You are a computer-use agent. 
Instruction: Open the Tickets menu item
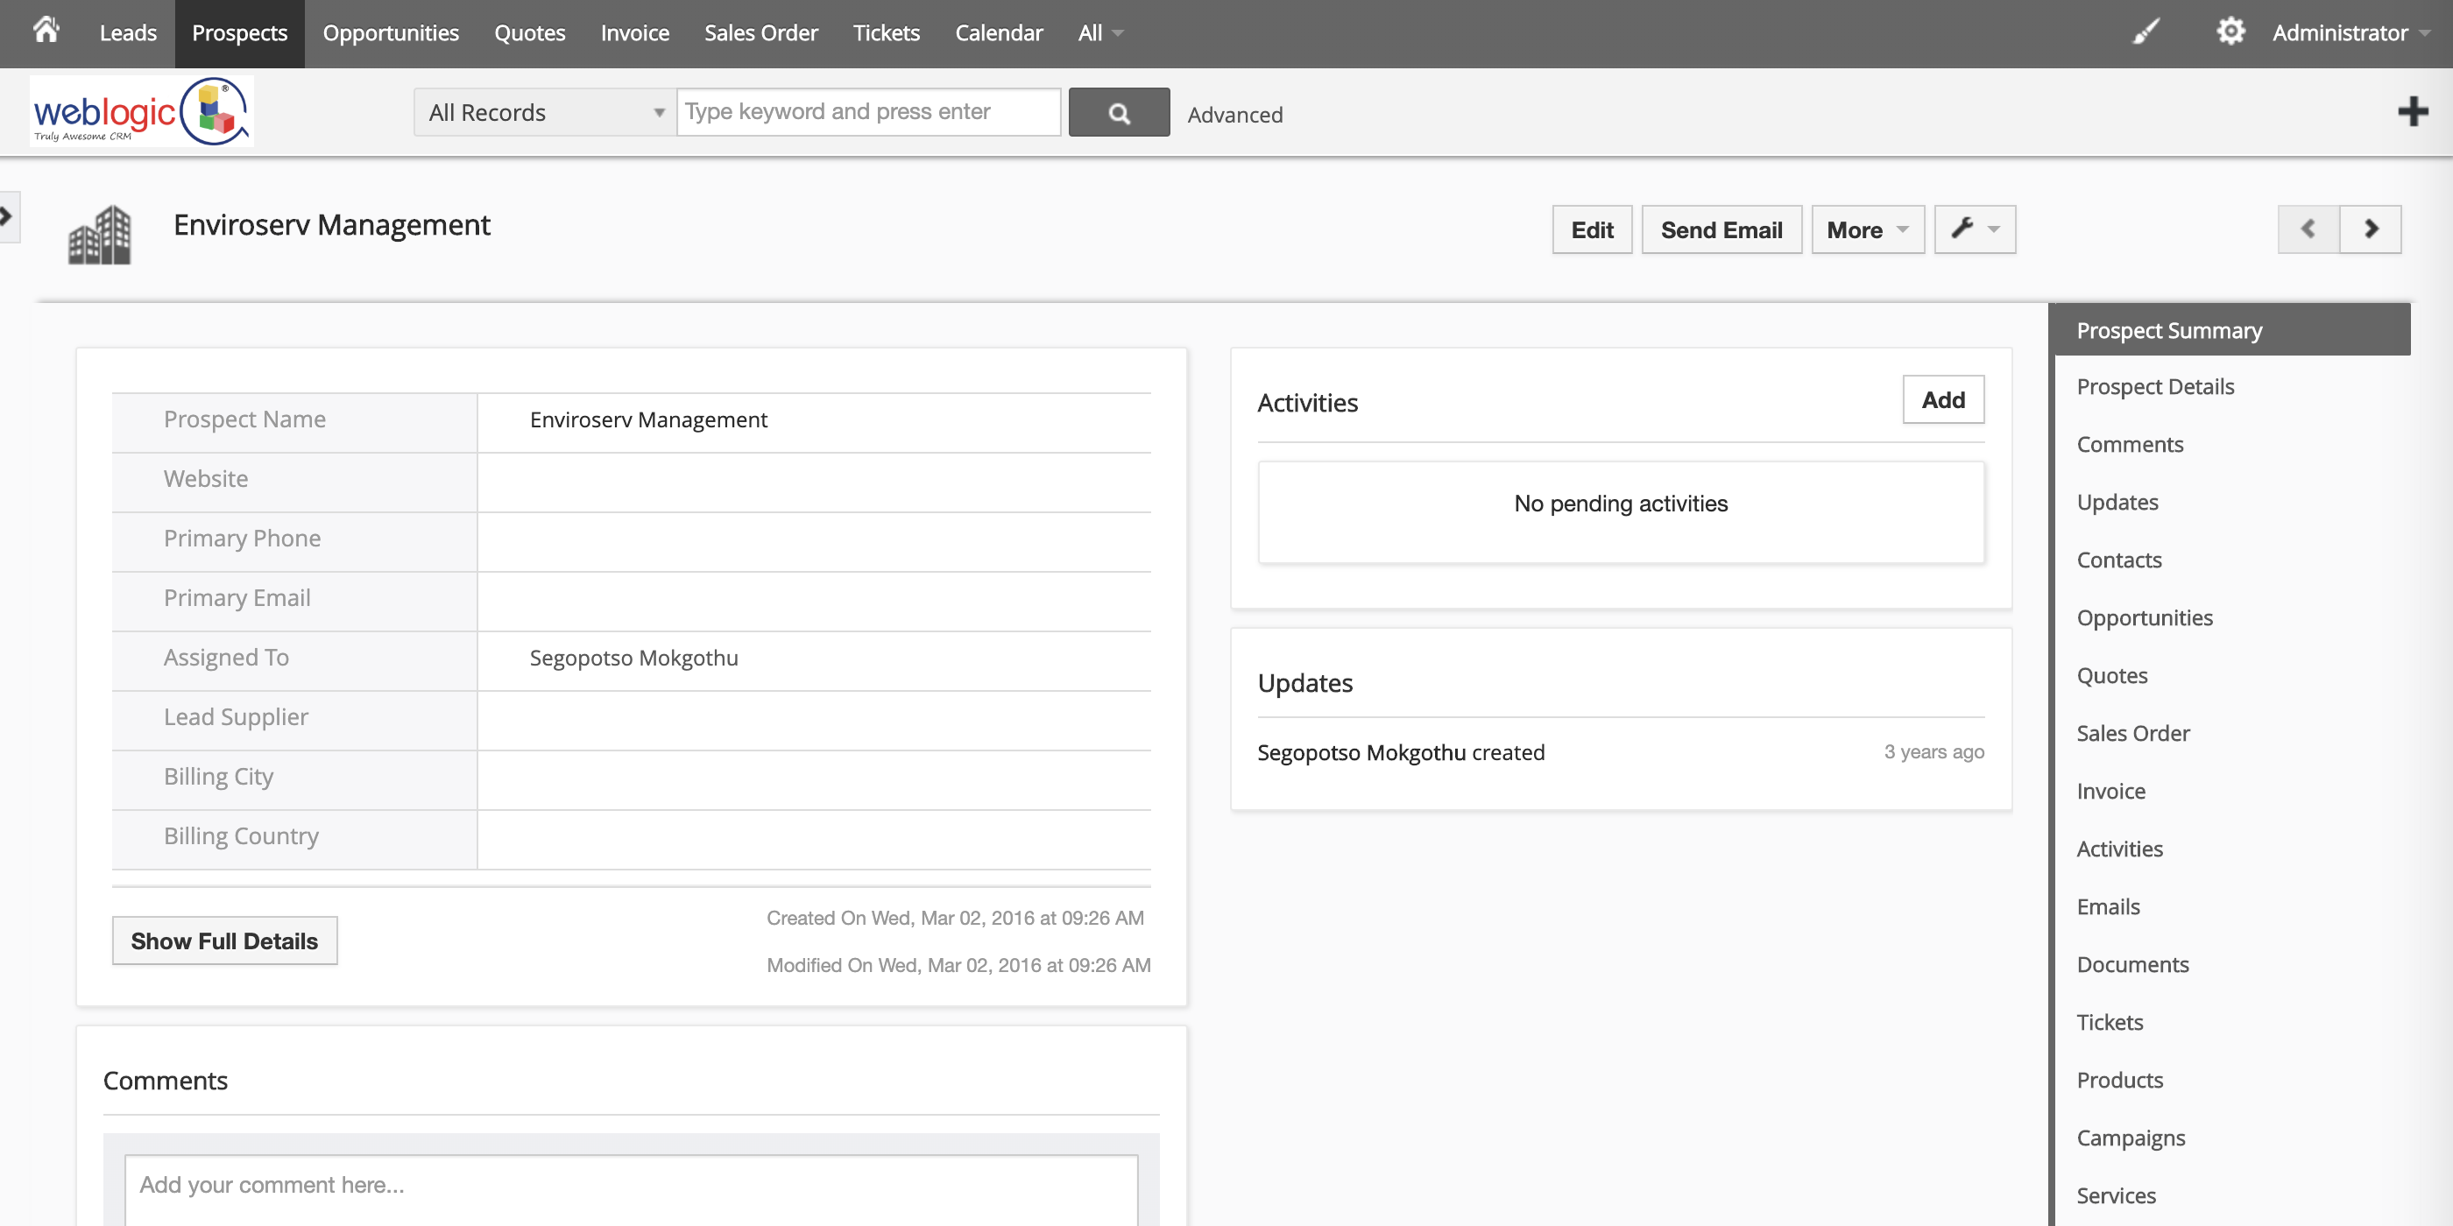point(886,32)
